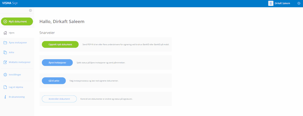The image size is (303, 116).
Task: Click the organization avatar next to Dirkaft Saleem
Action: tap(271, 3)
